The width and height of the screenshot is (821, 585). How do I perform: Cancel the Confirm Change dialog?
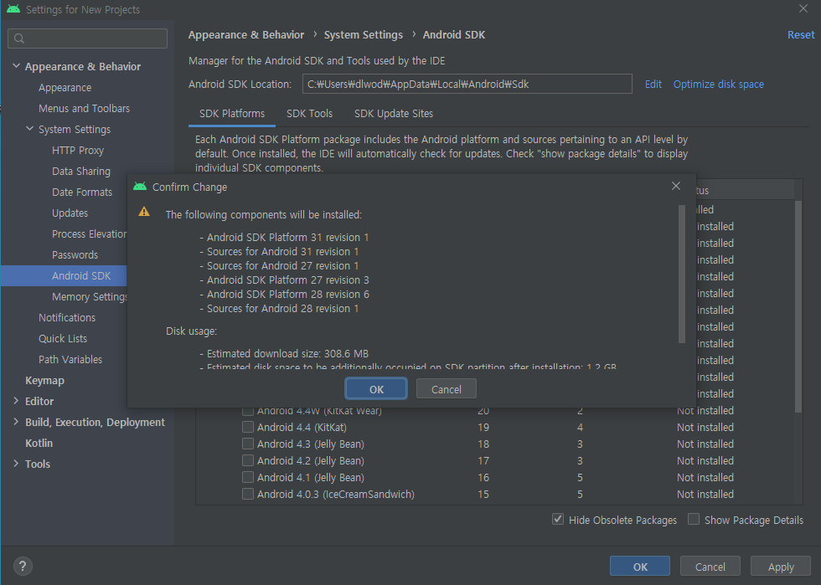point(446,389)
